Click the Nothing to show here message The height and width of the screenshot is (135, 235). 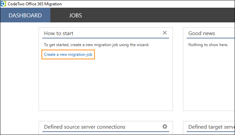208,45
